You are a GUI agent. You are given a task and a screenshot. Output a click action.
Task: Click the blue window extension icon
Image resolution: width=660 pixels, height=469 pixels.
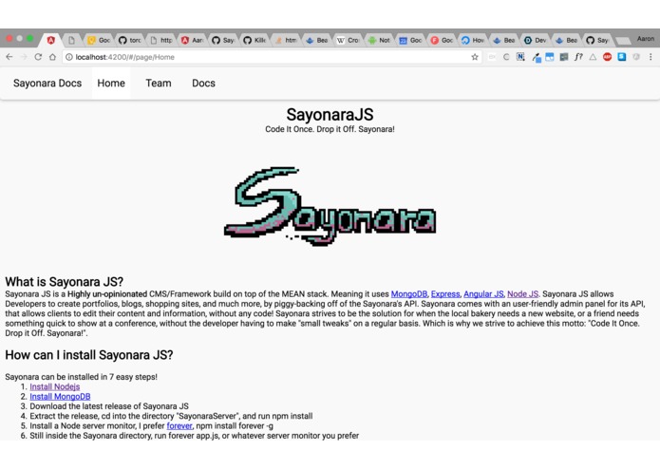tap(550, 57)
